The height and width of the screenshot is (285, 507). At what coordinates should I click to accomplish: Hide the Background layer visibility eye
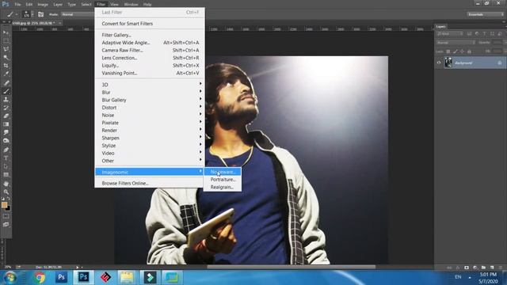click(x=439, y=63)
